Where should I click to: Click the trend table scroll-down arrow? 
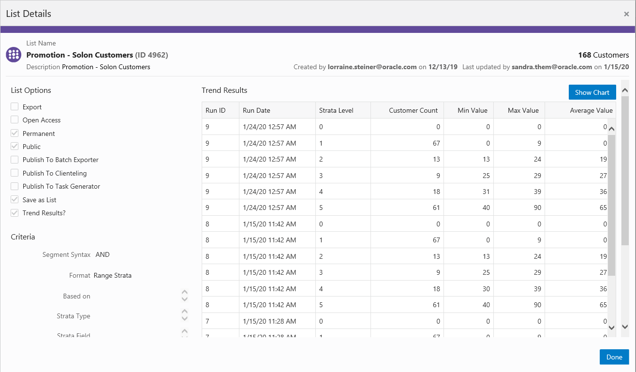click(611, 327)
